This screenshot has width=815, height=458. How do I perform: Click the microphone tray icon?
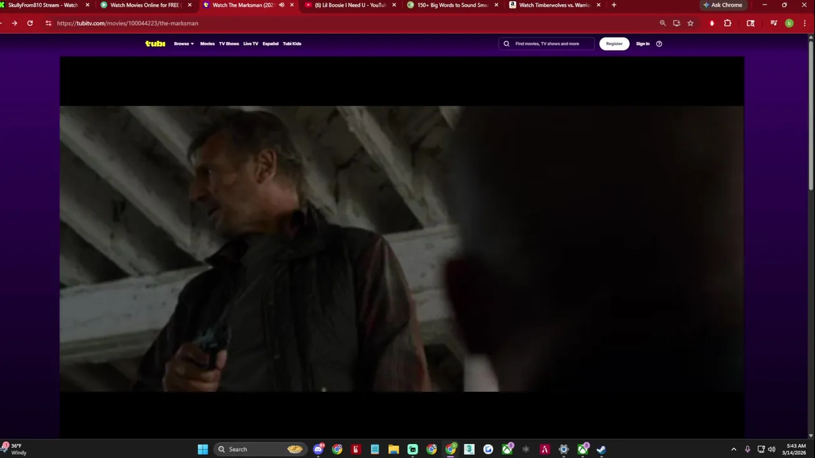click(x=748, y=449)
